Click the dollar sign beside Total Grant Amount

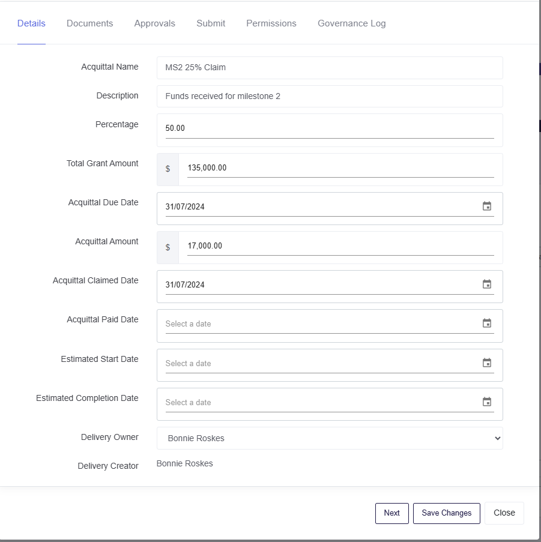(x=168, y=169)
